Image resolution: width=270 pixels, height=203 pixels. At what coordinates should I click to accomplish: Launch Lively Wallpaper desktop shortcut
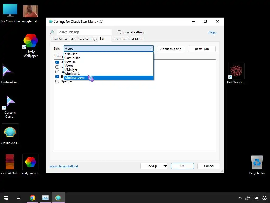pyautogui.click(x=31, y=45)
